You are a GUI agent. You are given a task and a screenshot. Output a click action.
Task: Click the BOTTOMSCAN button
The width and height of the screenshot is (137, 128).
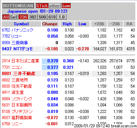click(x=18, y=6)
